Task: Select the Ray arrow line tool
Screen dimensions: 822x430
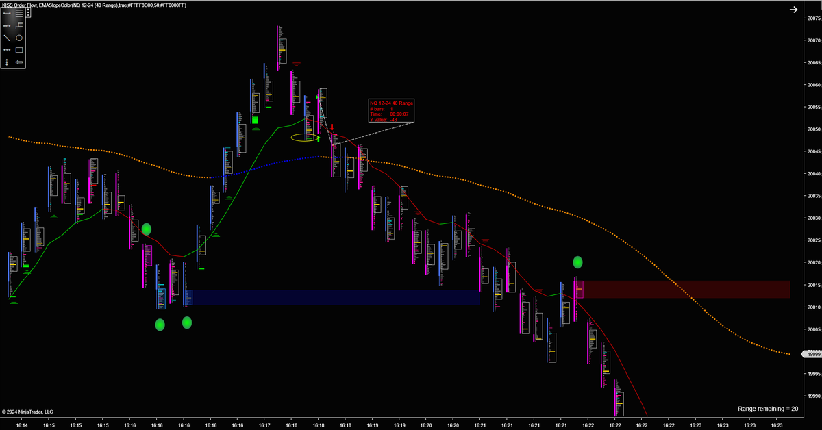Action: 7,25
